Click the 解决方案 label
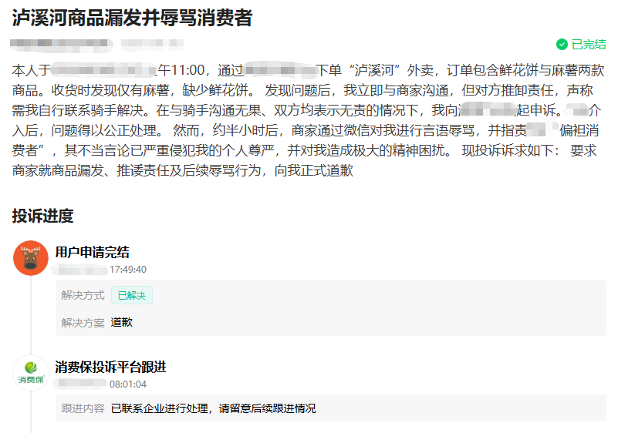 tap(83, 323)
